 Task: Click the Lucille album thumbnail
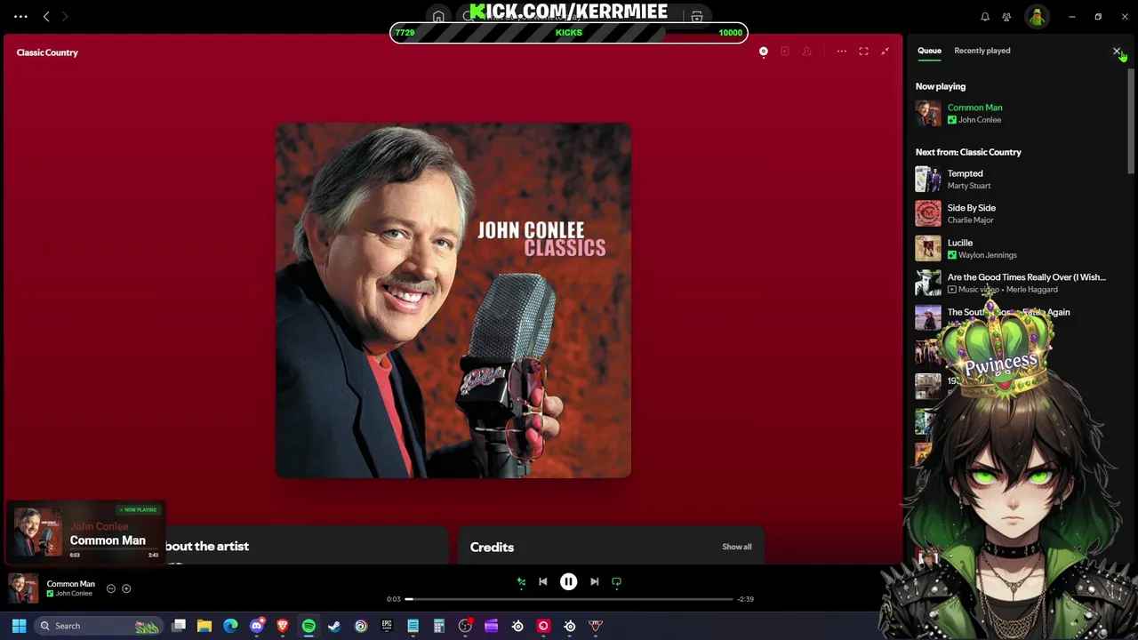tap(928, 248)
